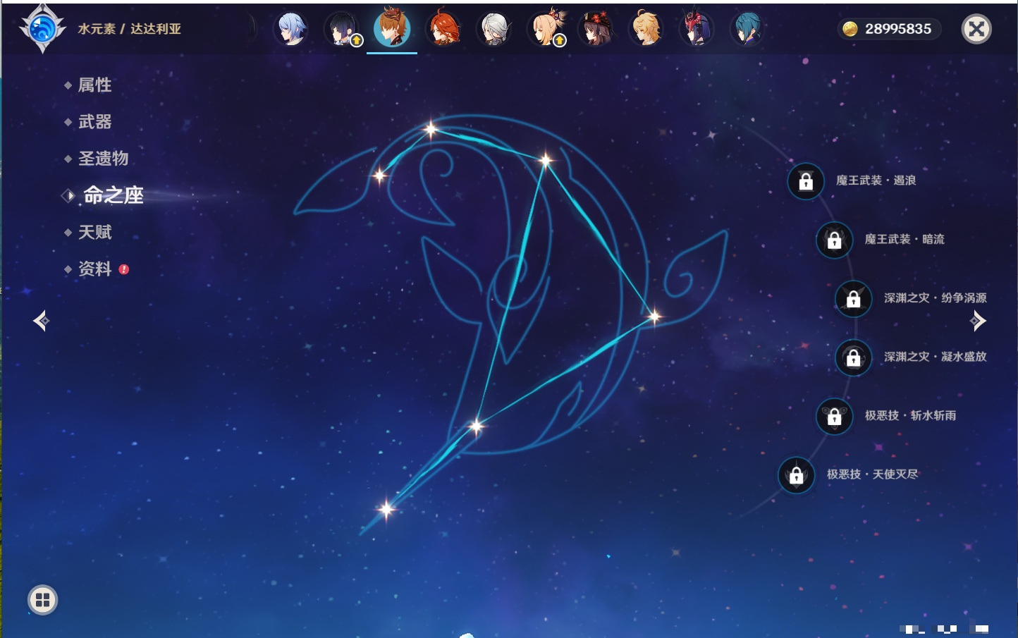This screenshot has height=638, width=1018.
Task: Close the character screen with X button
Action: [x=976, y=29]
